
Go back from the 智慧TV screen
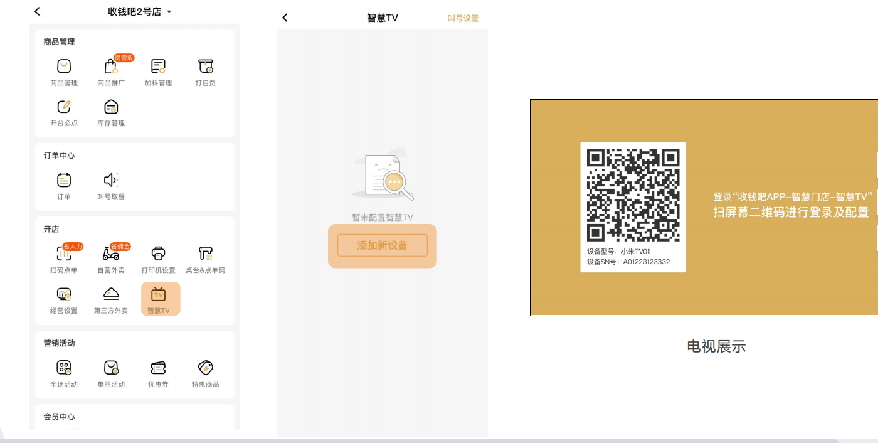[285, 18]
